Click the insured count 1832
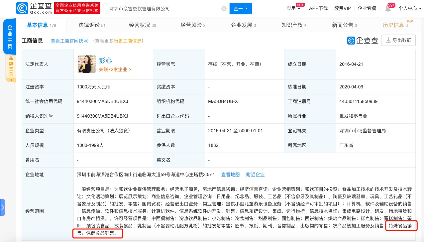This screenshot has height=242, width=424. [x=213, y=145]
